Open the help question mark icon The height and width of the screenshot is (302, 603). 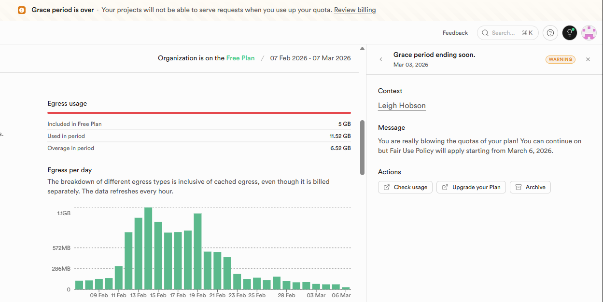click(x=550, y=33)
